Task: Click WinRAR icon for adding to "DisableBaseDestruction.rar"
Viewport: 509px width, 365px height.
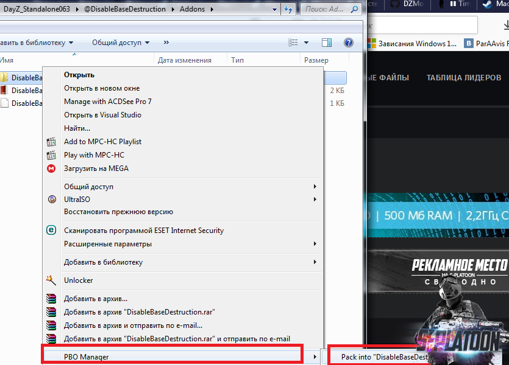Action: click(51, 312)
